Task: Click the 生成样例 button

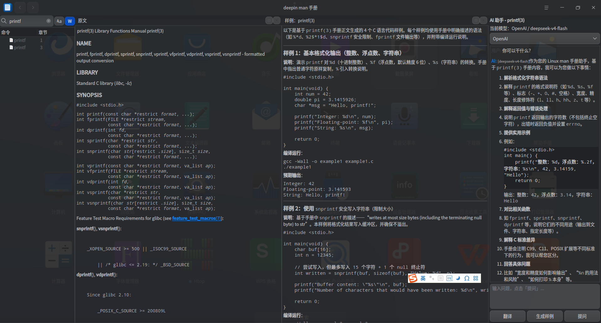Action: click(545, 316)
